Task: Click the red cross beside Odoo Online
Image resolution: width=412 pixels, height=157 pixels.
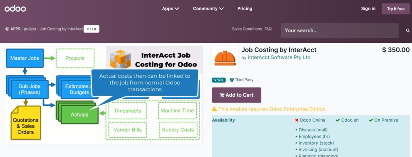Action: (x=297, y=121)
